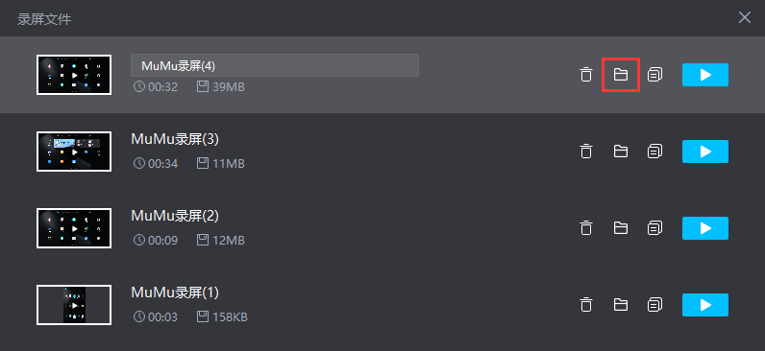Delete the MuMu录屏(1) recording

pos(586,305)
